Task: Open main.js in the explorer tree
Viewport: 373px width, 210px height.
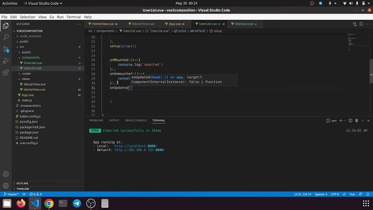Action: [x=27, y=100]
